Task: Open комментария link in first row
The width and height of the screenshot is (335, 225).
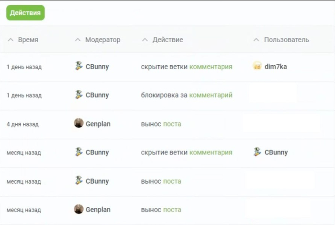Action: point(211,67)
